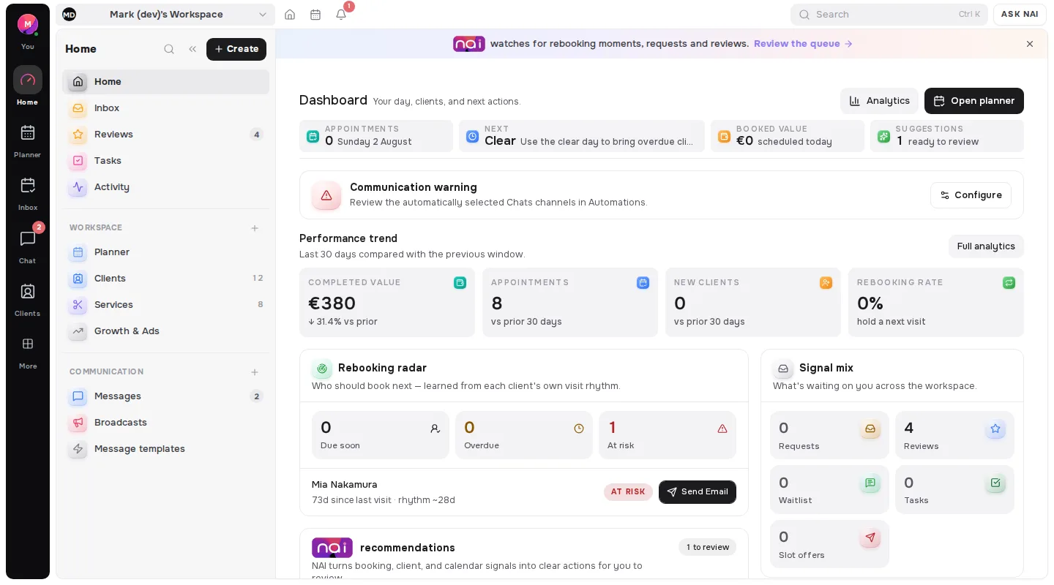Select Activity in the sidebar

tap(165, 187)
